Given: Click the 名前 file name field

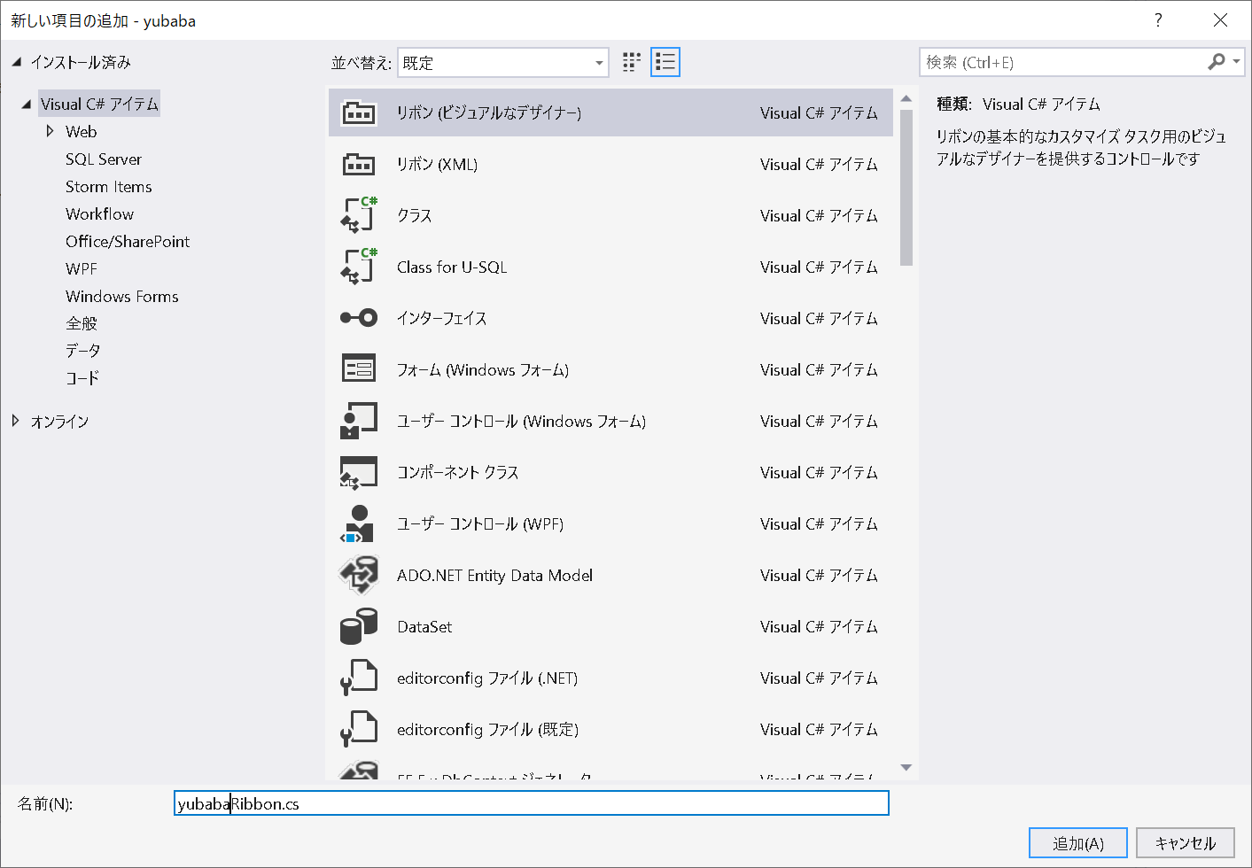Looking at the screenshot, I should pyautogui.click(x=532, y=803).
